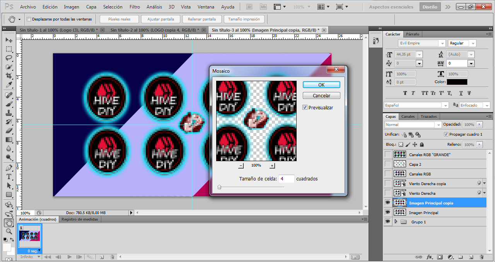Image resolution: width=495 pixels, height=262 pixels.
Task: Show the Capa 2 layer
Action: [x=387, y=164]
